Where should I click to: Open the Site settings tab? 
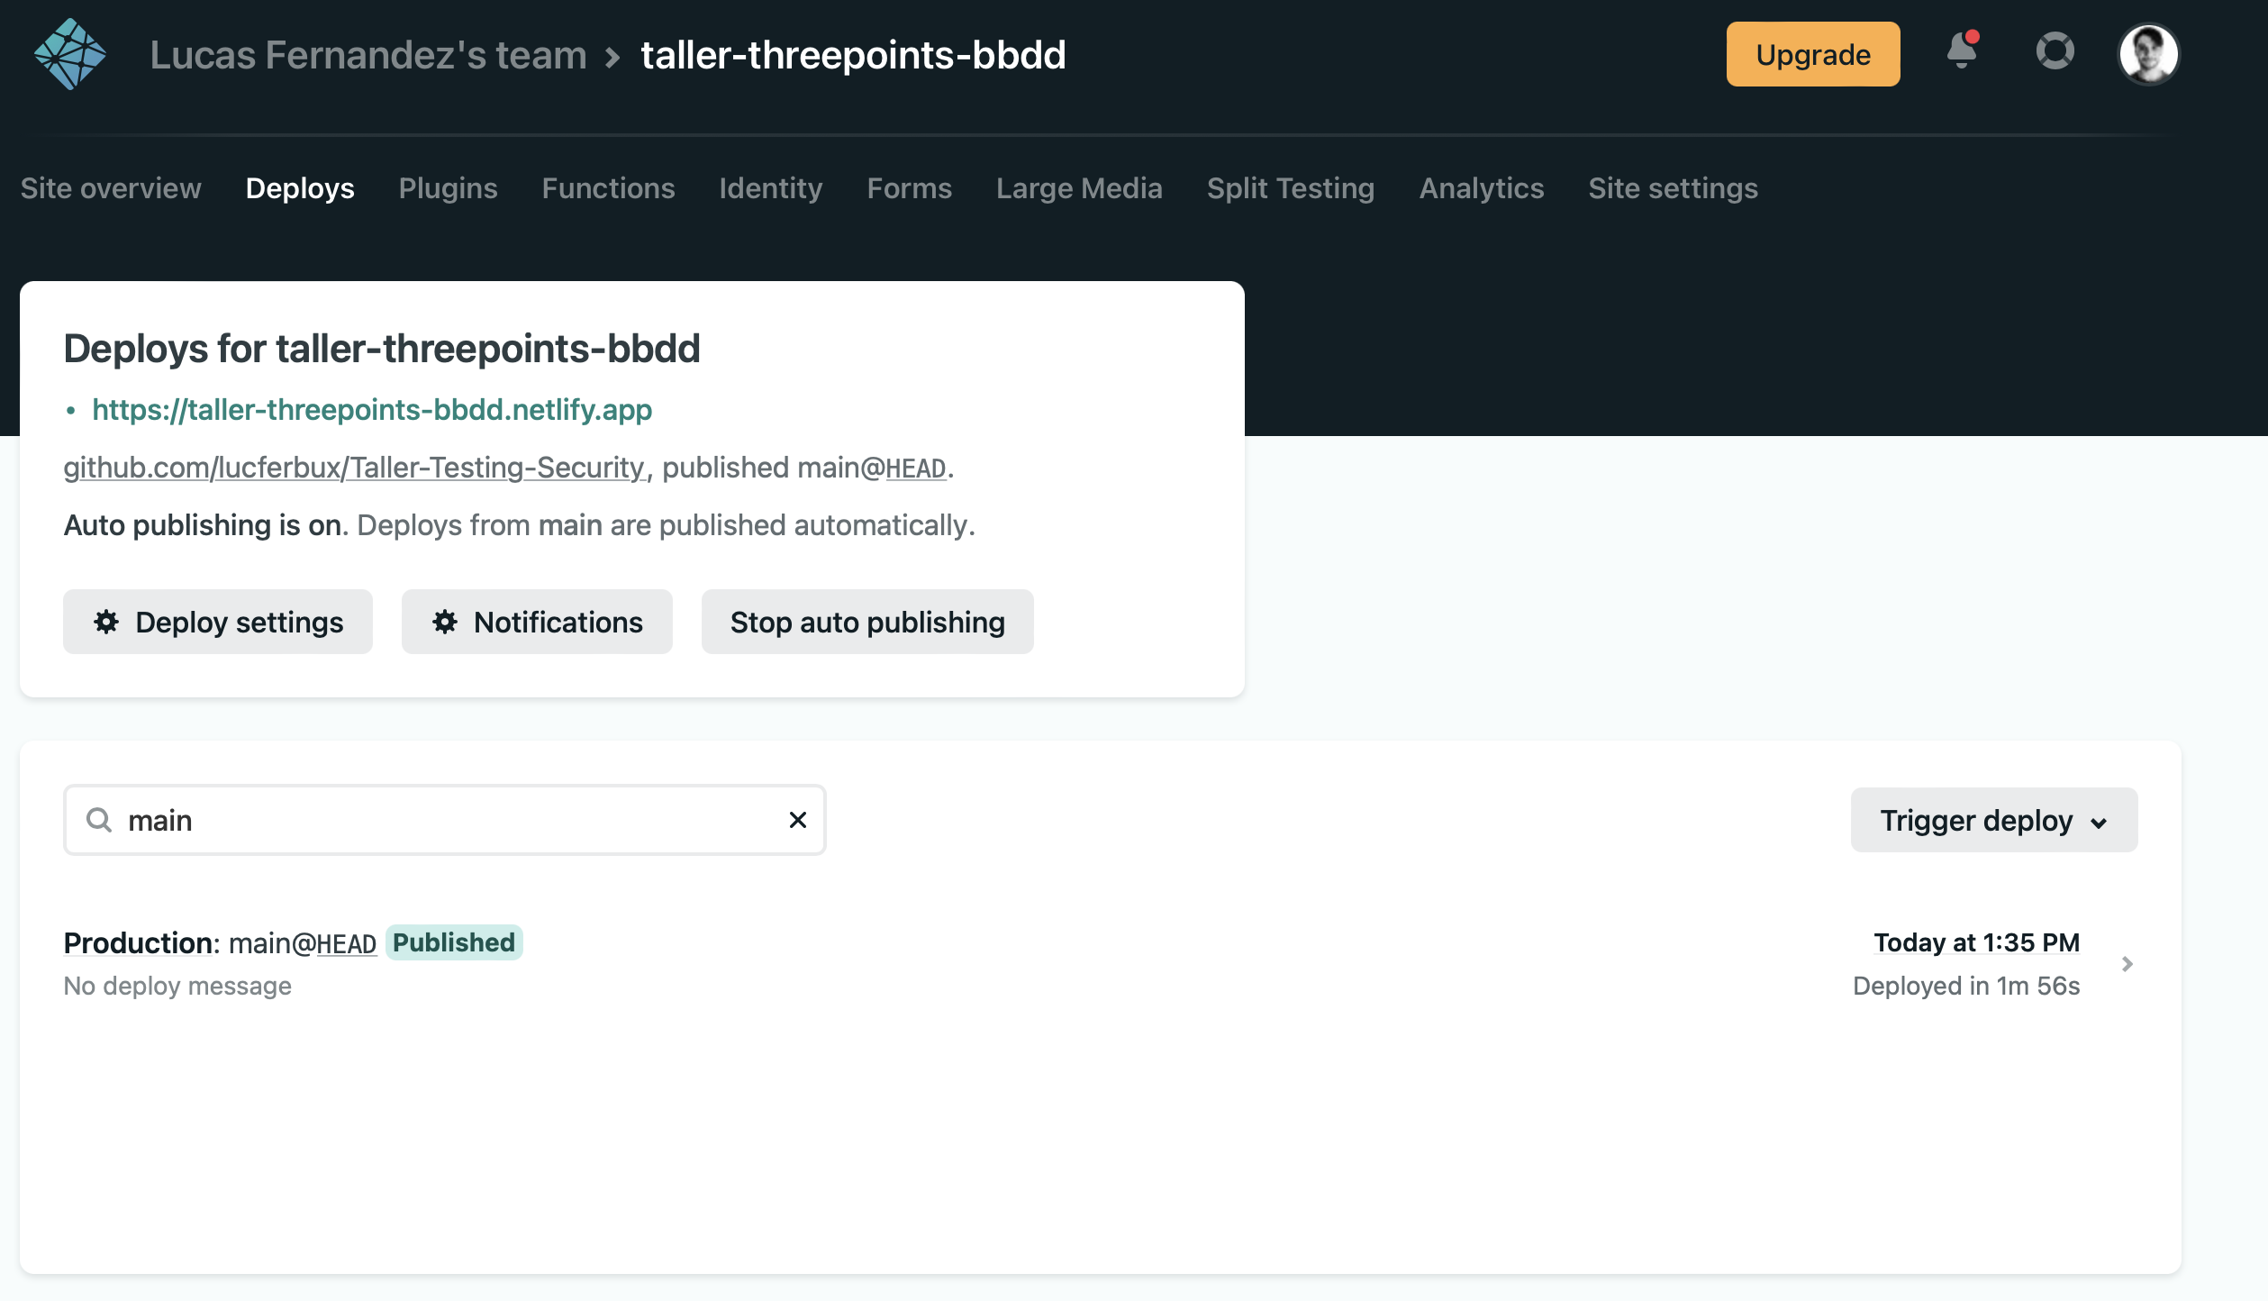[x=1673, y=188]
